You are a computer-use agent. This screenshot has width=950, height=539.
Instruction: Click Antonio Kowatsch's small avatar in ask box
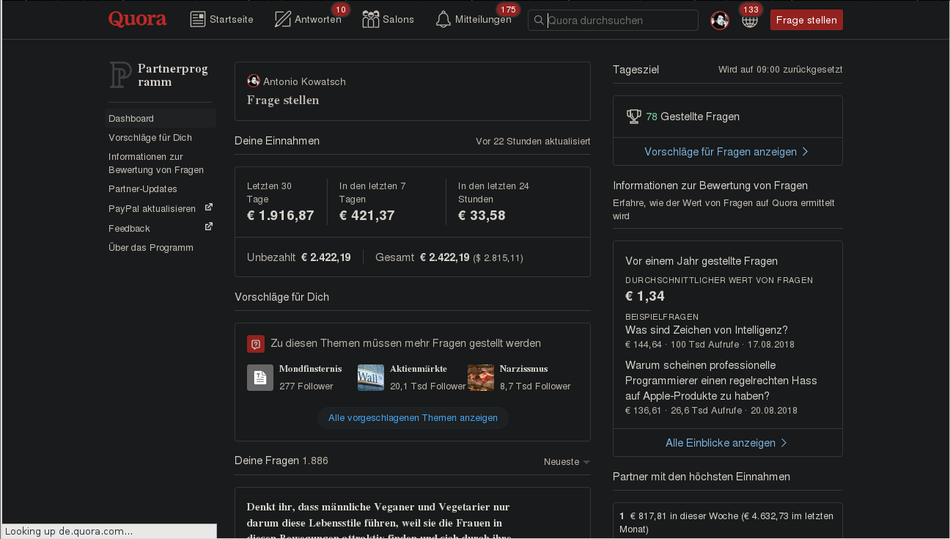pyautogui.click(x=254, y=81)
